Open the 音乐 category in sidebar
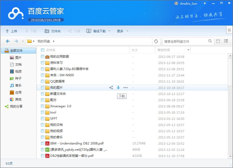 point(16,86)
